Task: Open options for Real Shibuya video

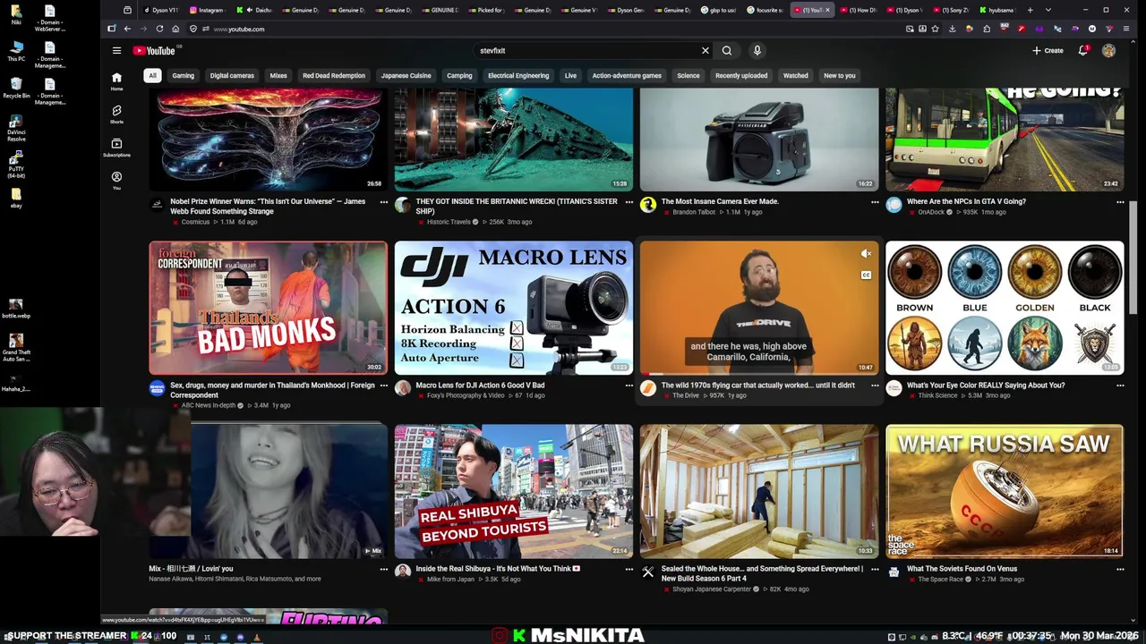Action: [629, 569]
